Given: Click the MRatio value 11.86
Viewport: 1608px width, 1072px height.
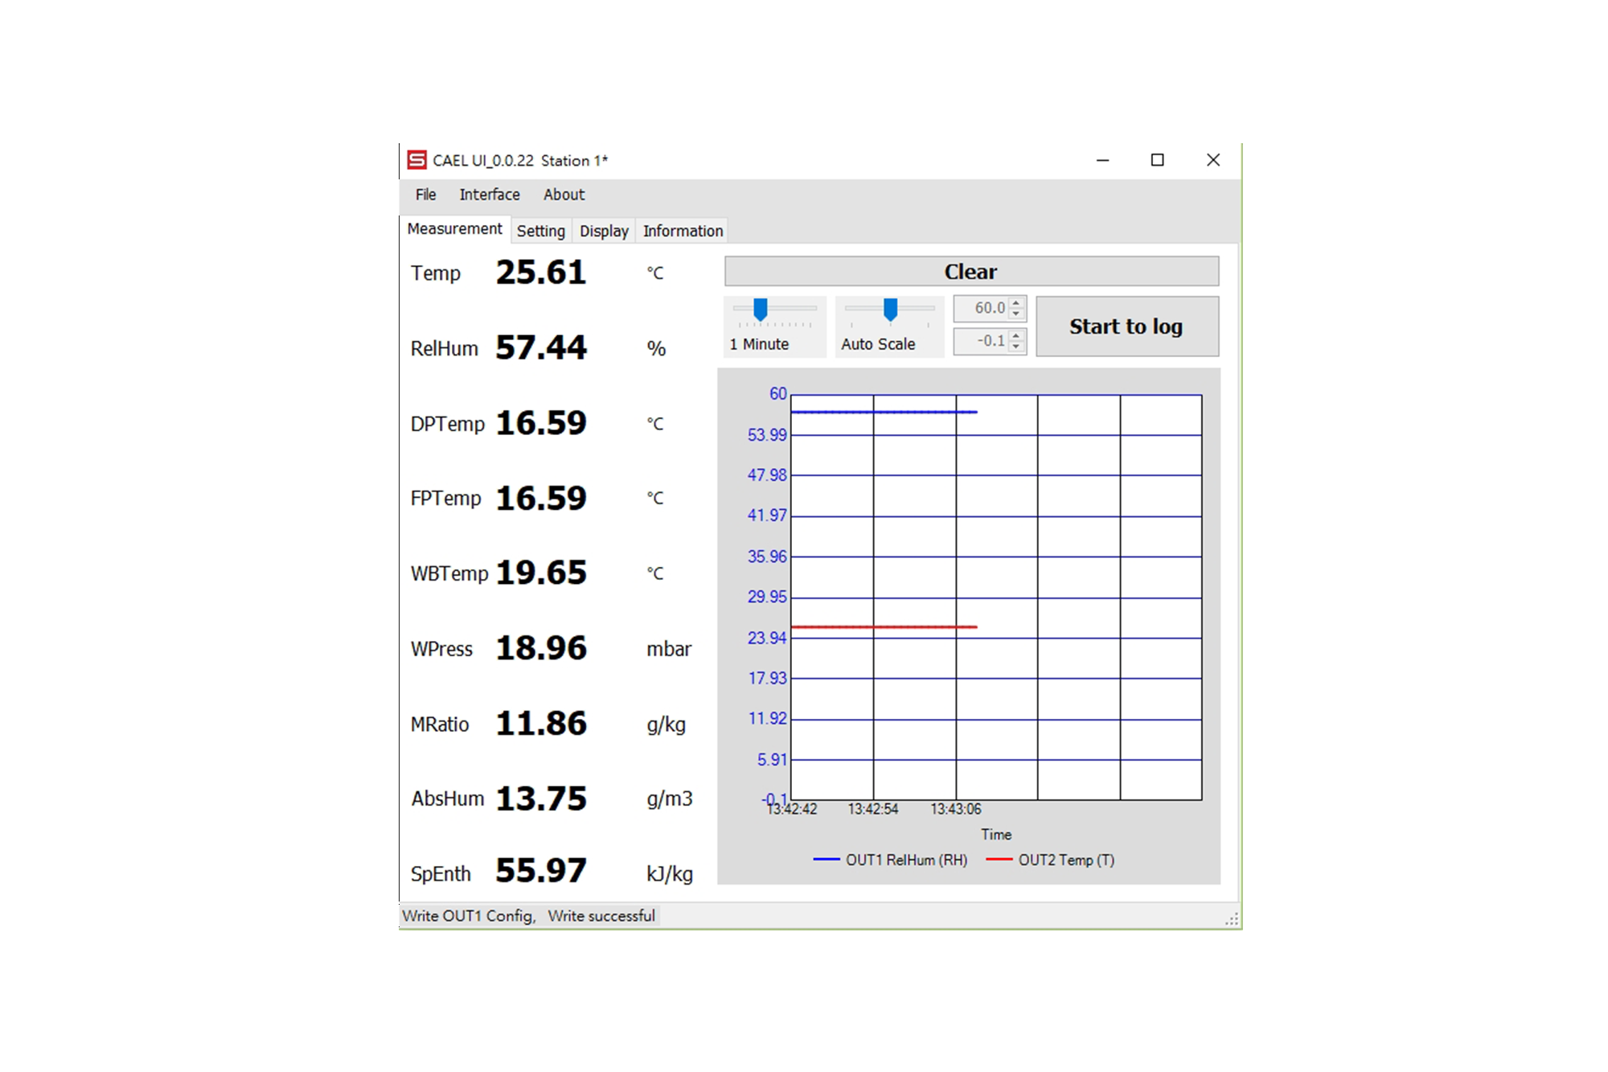Looking at the screenshot, I should click(x=541, y=724).
